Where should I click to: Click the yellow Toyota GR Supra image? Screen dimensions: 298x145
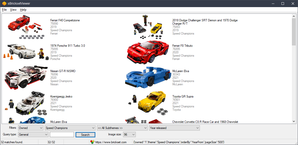[147, 103]
